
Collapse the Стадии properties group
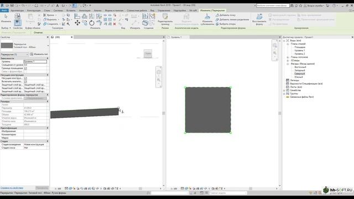[48, 142]
